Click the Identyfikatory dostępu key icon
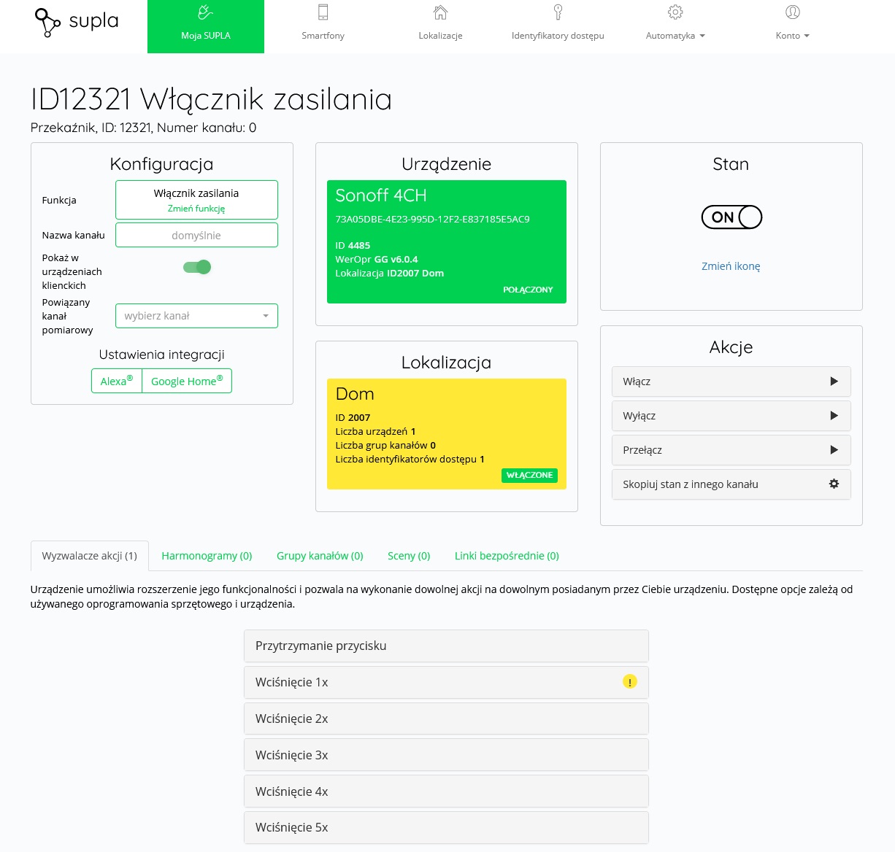The image size is (895, 852). [557, 12]
